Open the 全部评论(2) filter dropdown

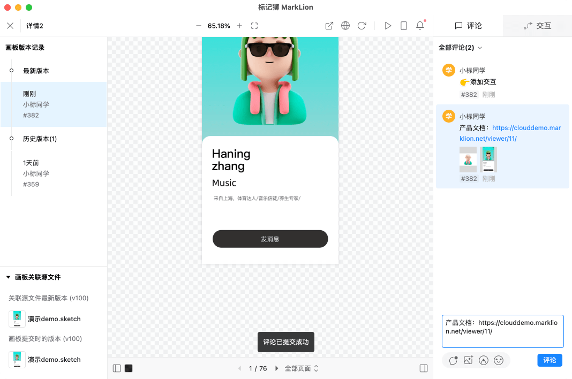tap(461, 48)
